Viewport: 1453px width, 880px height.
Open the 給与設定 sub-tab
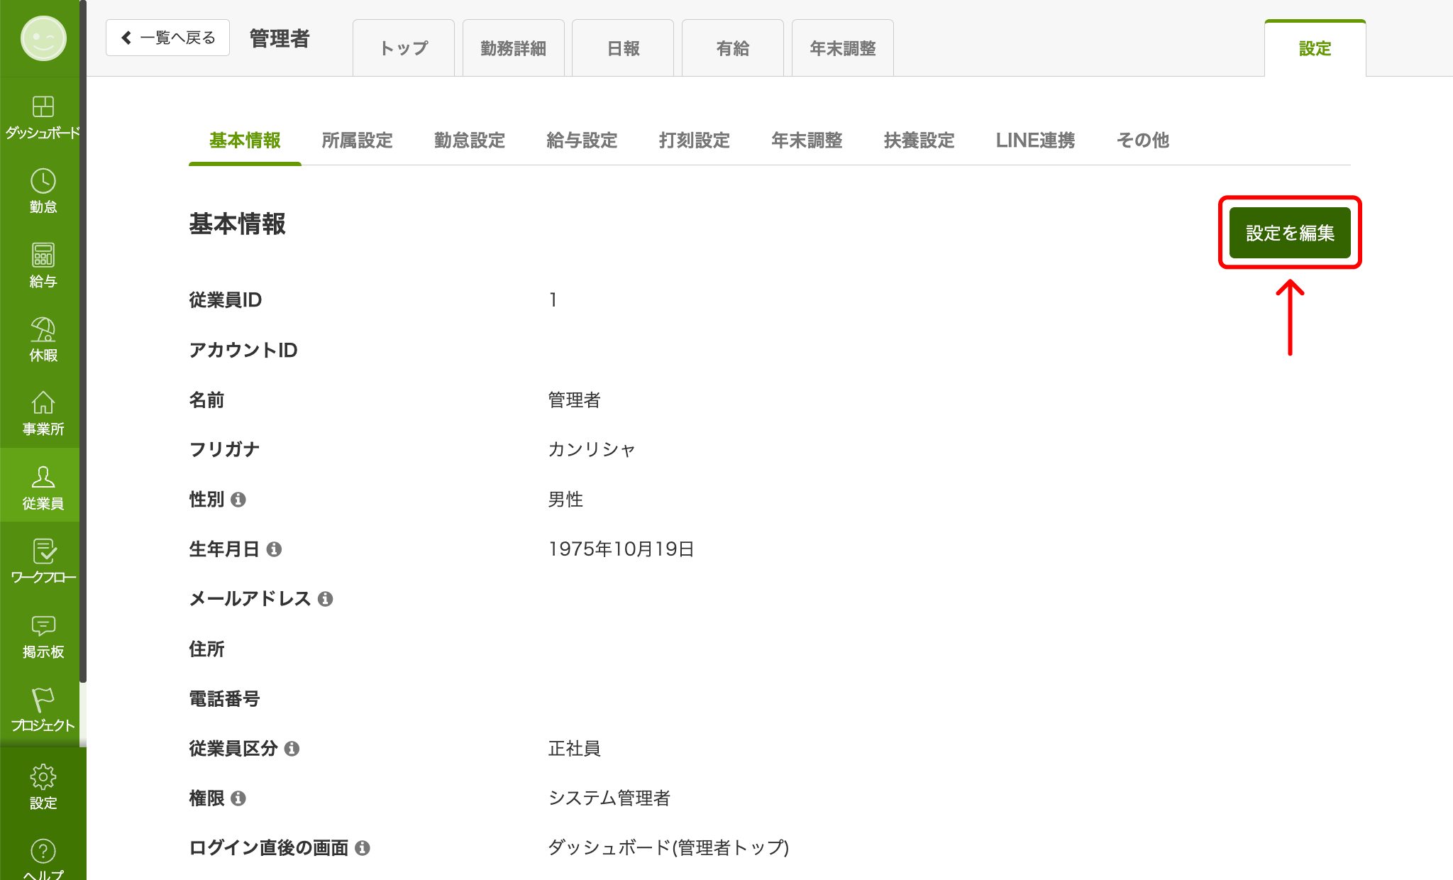582,141
